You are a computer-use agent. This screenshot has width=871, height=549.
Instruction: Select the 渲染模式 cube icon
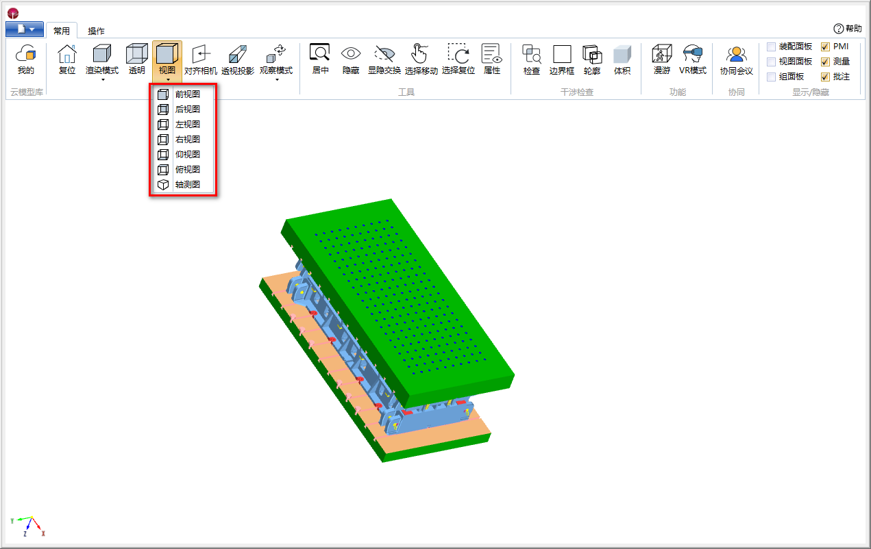coord(102,54)
